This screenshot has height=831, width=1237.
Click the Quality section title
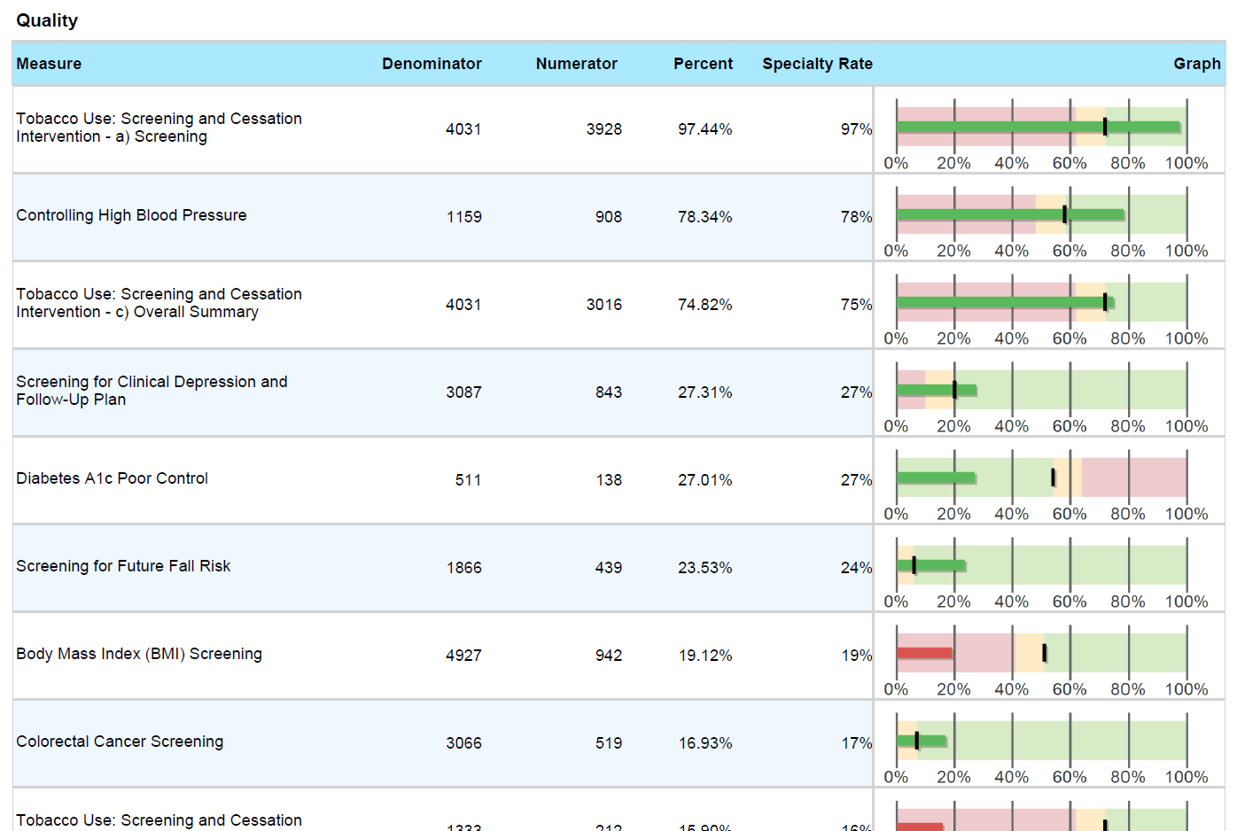(x=47, y=20)
